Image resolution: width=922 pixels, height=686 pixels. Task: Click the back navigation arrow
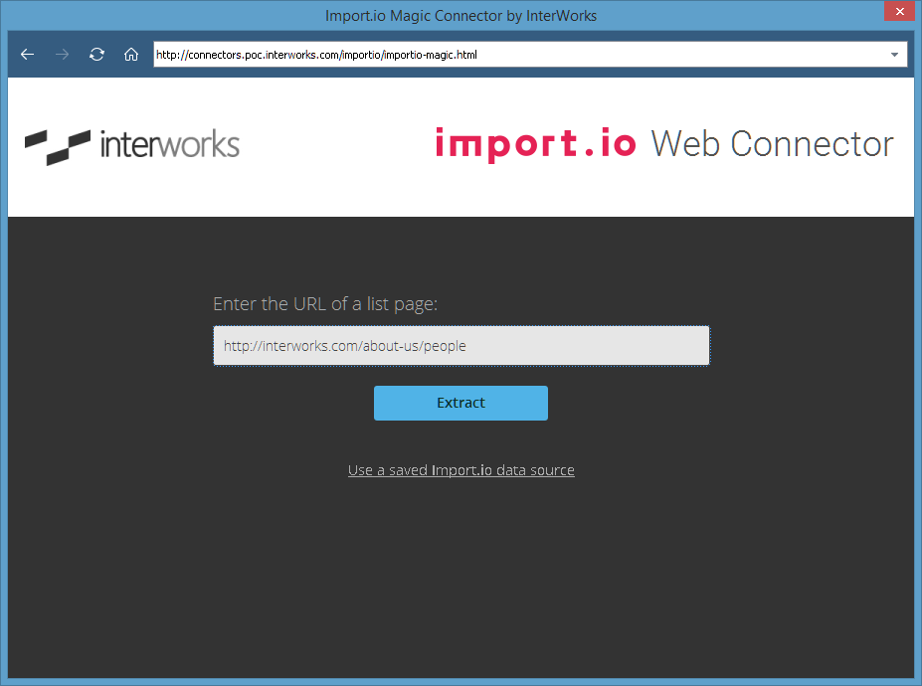coord(27,55)
